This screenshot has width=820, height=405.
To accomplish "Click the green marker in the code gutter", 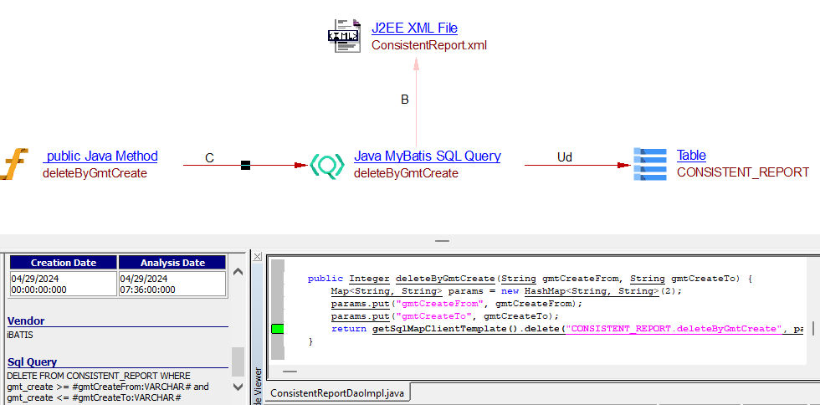I will pos(278,329).
